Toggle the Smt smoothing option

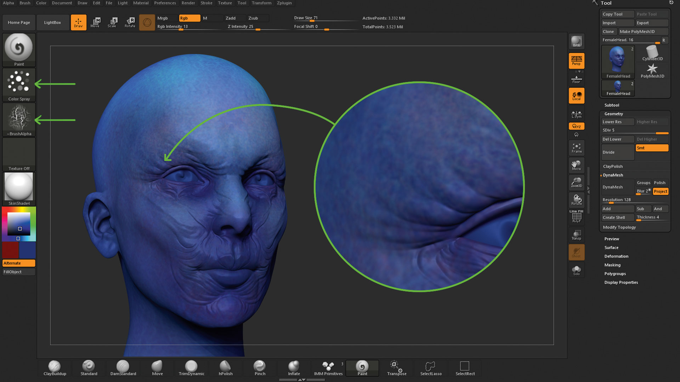tap(652, 148)
